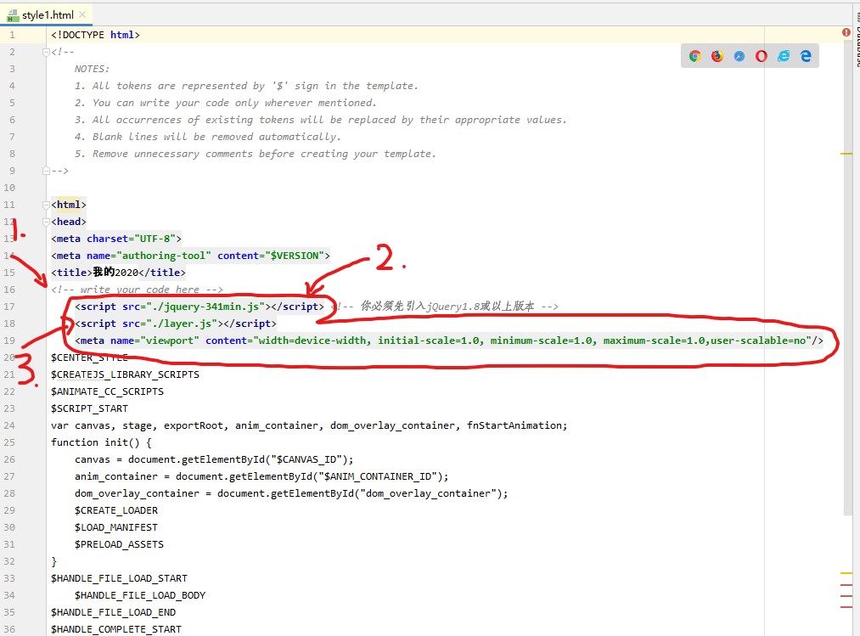Click the 'Remove unnecessary comments' comment line
Viewport: 860px width, 636px height.
pyautogui.click(x=255, y=155)
